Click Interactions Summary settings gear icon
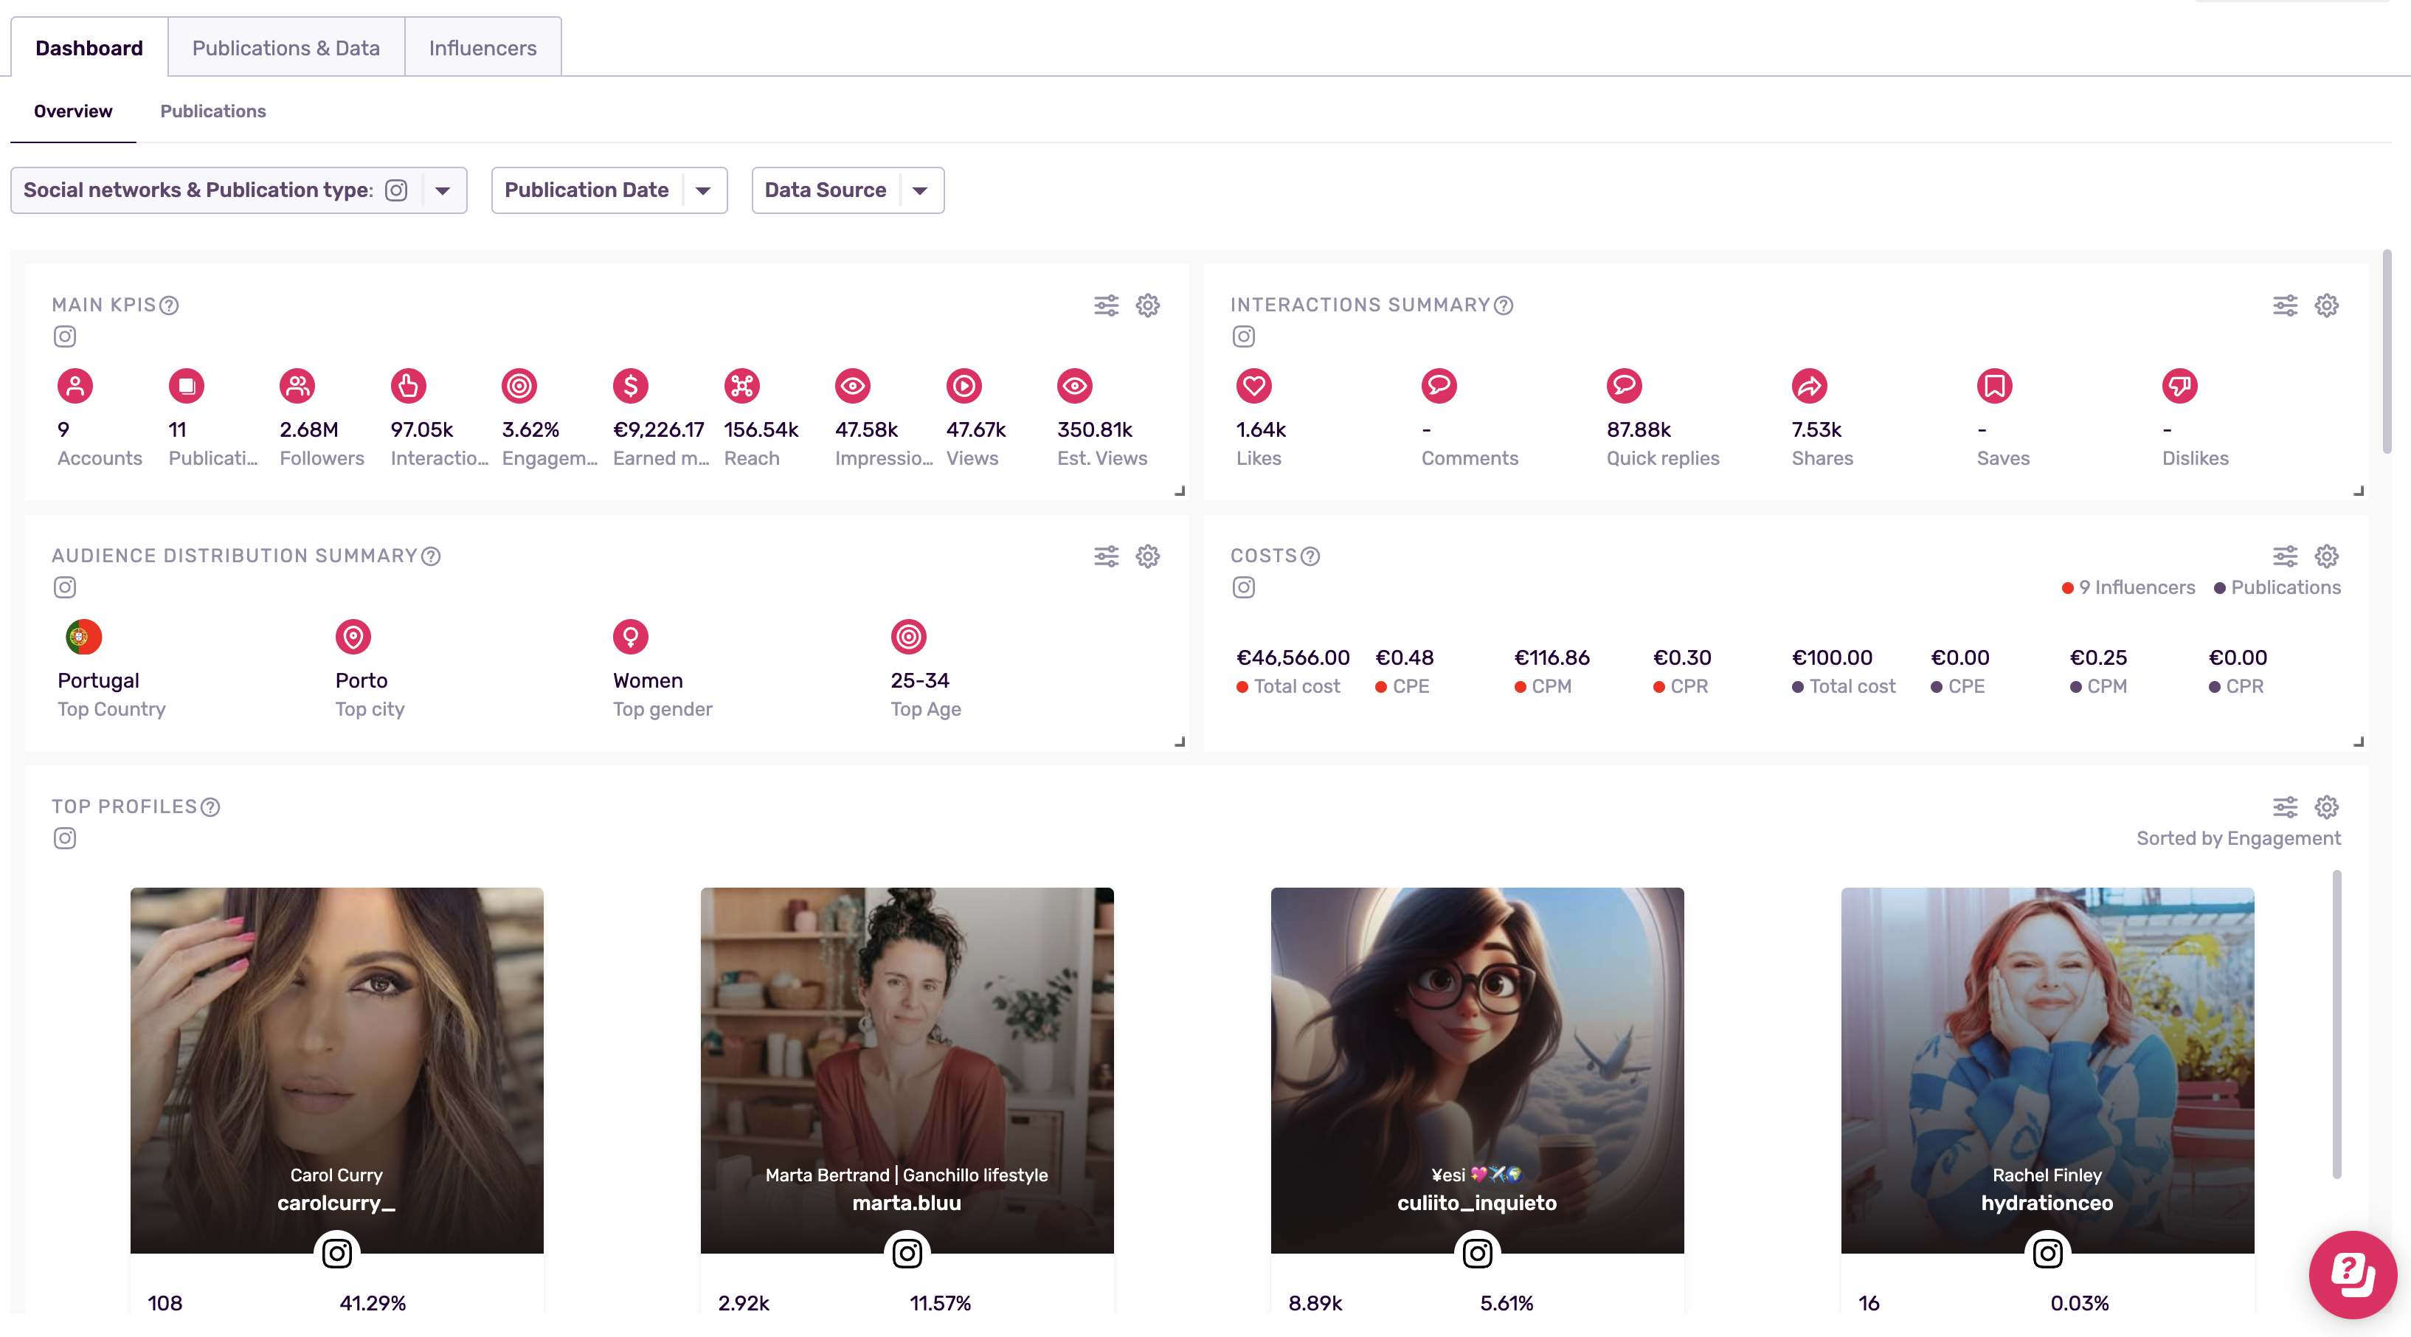The width and height of the screenshot is (2411, 1337). [2326, 305]
